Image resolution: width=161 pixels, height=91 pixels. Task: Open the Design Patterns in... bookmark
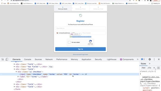118,3
